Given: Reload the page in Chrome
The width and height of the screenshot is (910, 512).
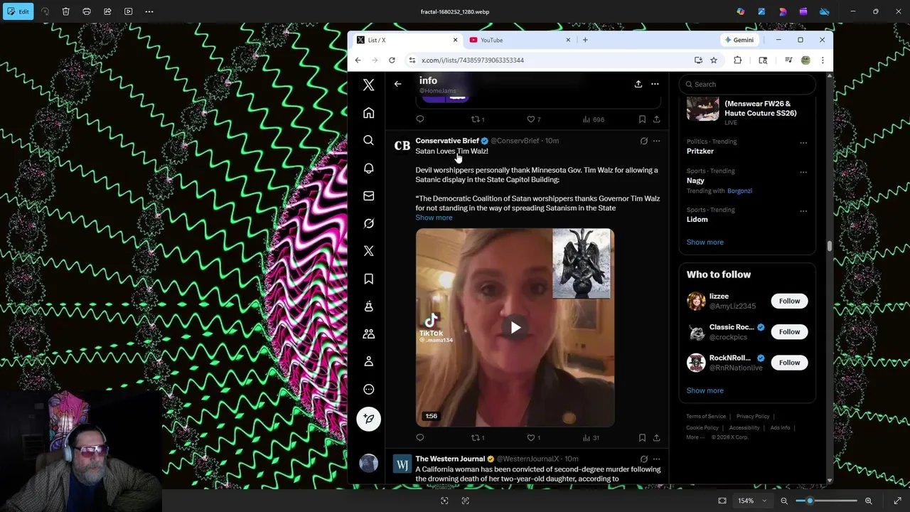Looking at the screenshot, I should (392, 60).
